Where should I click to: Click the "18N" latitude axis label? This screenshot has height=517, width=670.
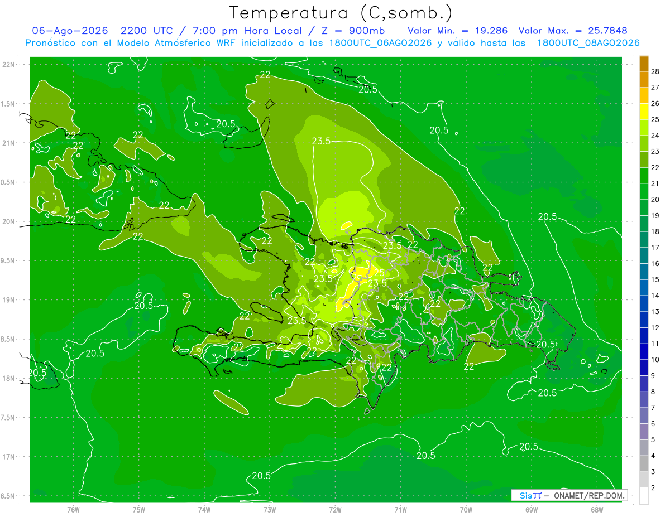(x=8, y=378)
